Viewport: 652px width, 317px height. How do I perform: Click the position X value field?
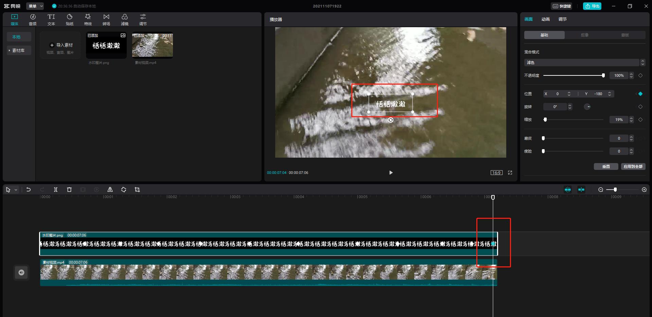(557, 94)
